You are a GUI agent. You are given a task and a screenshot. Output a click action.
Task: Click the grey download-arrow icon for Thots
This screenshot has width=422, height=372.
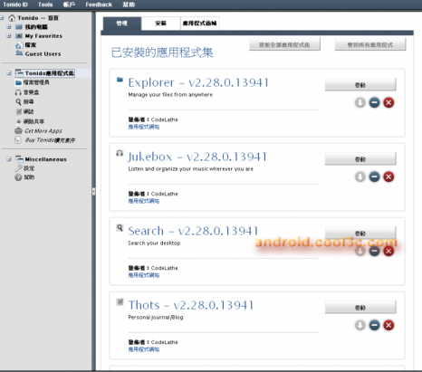(x=360, y=326)
